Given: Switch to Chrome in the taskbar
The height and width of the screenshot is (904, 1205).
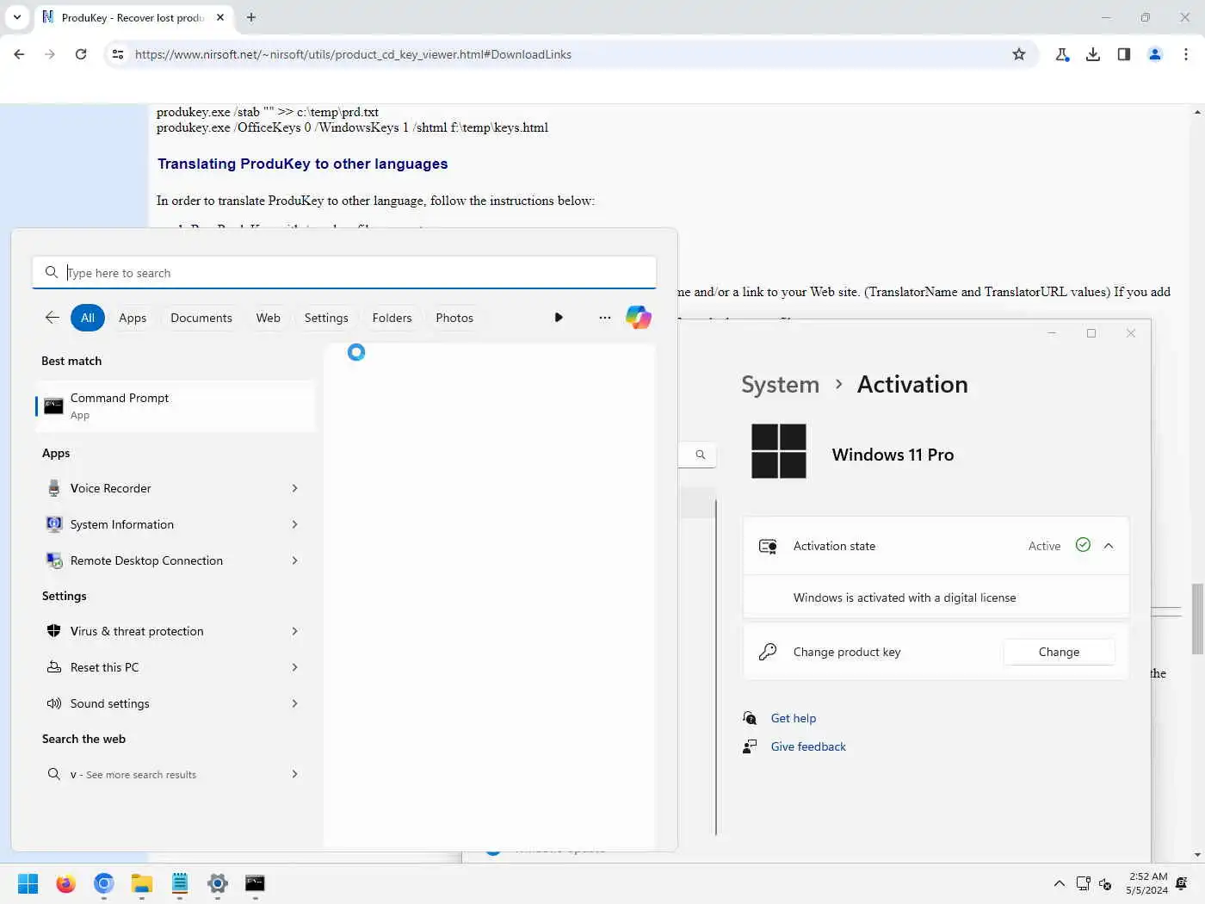Looking at the screenshot, I should point(104,883).
